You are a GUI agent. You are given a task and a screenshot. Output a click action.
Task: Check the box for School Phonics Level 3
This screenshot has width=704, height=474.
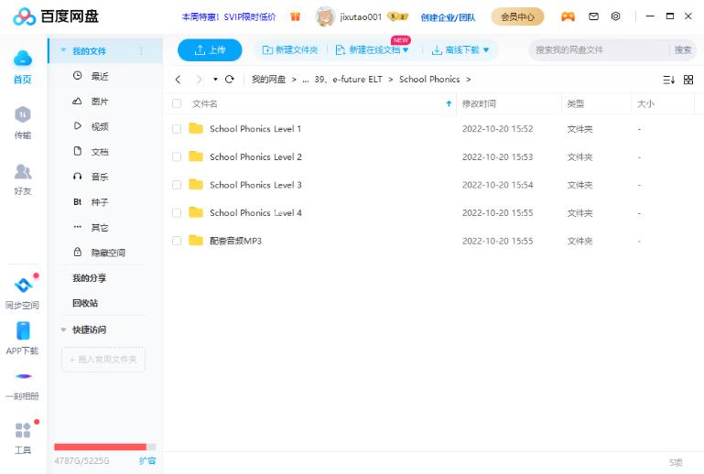tap(177, 185)
